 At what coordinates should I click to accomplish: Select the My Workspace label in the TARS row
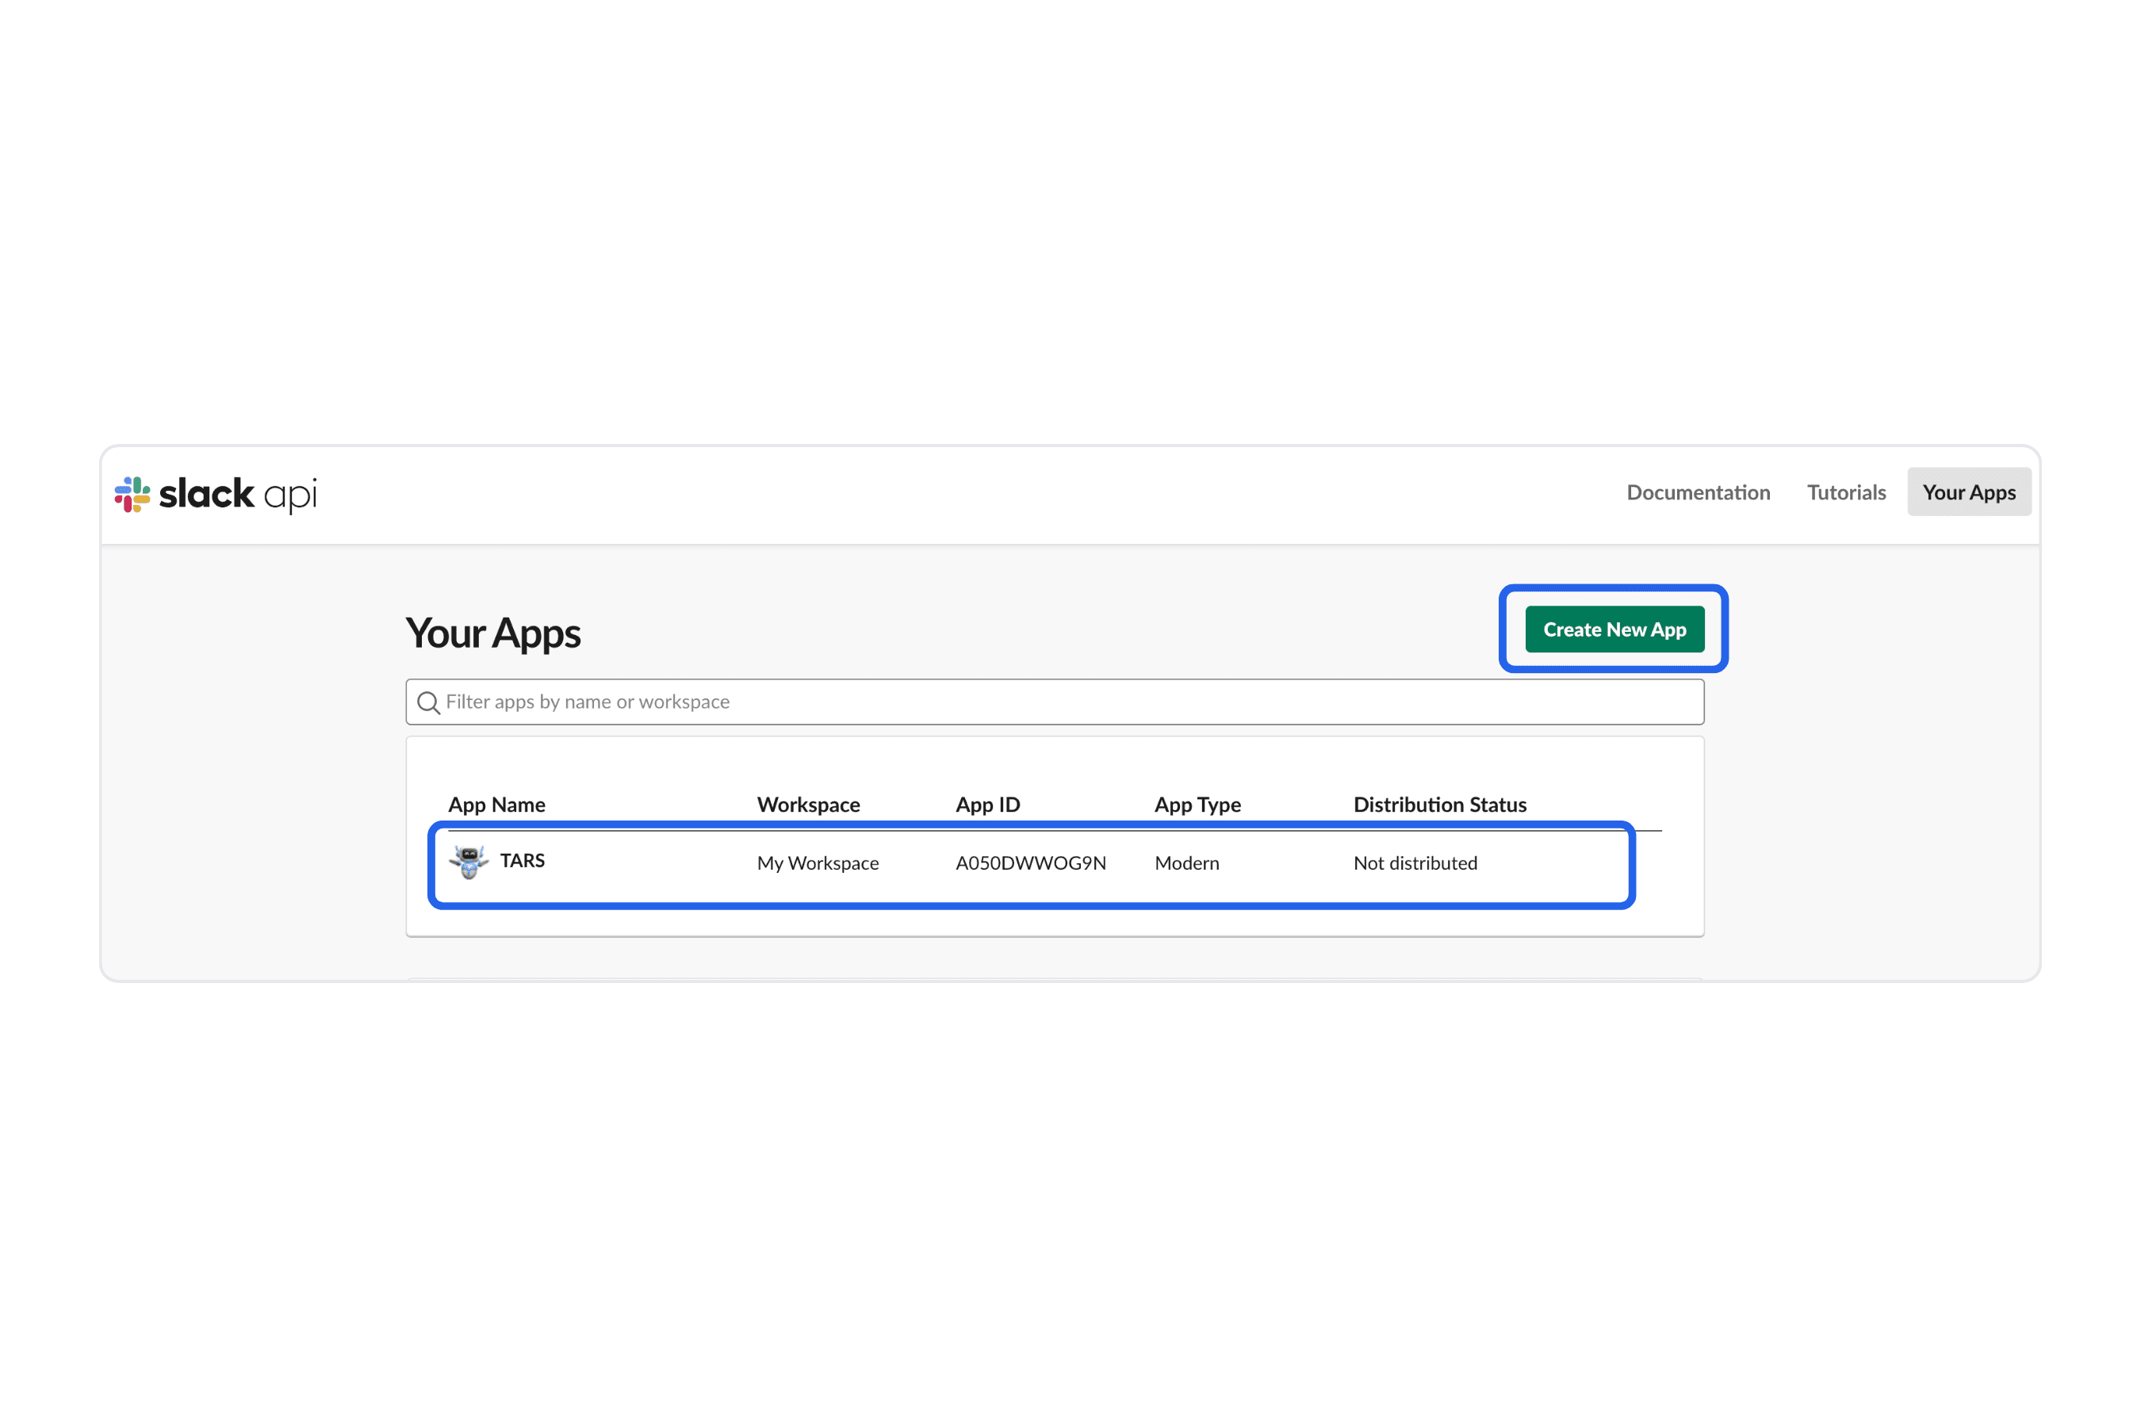pyautogui.click(x=818, y=863)
